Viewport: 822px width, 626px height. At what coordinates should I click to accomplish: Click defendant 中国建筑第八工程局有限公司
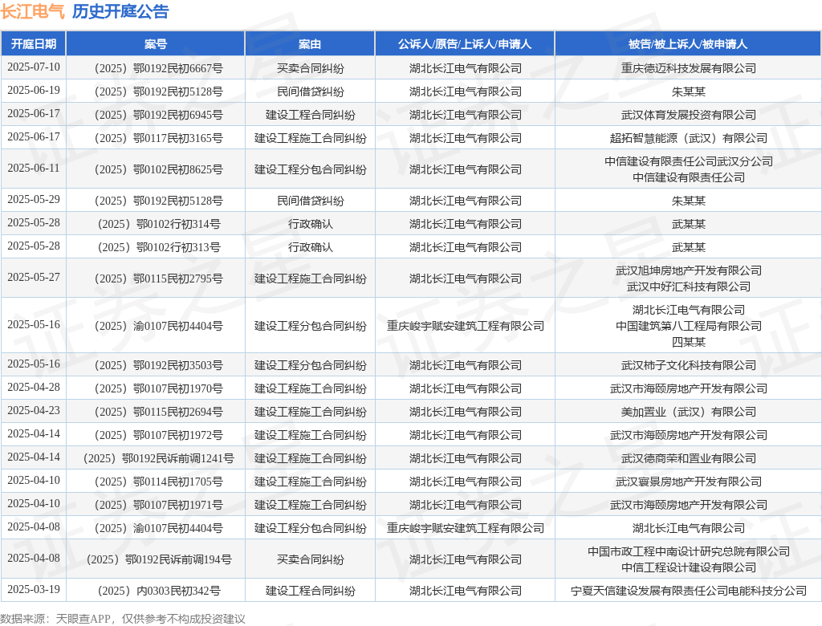tap(688, 326)
